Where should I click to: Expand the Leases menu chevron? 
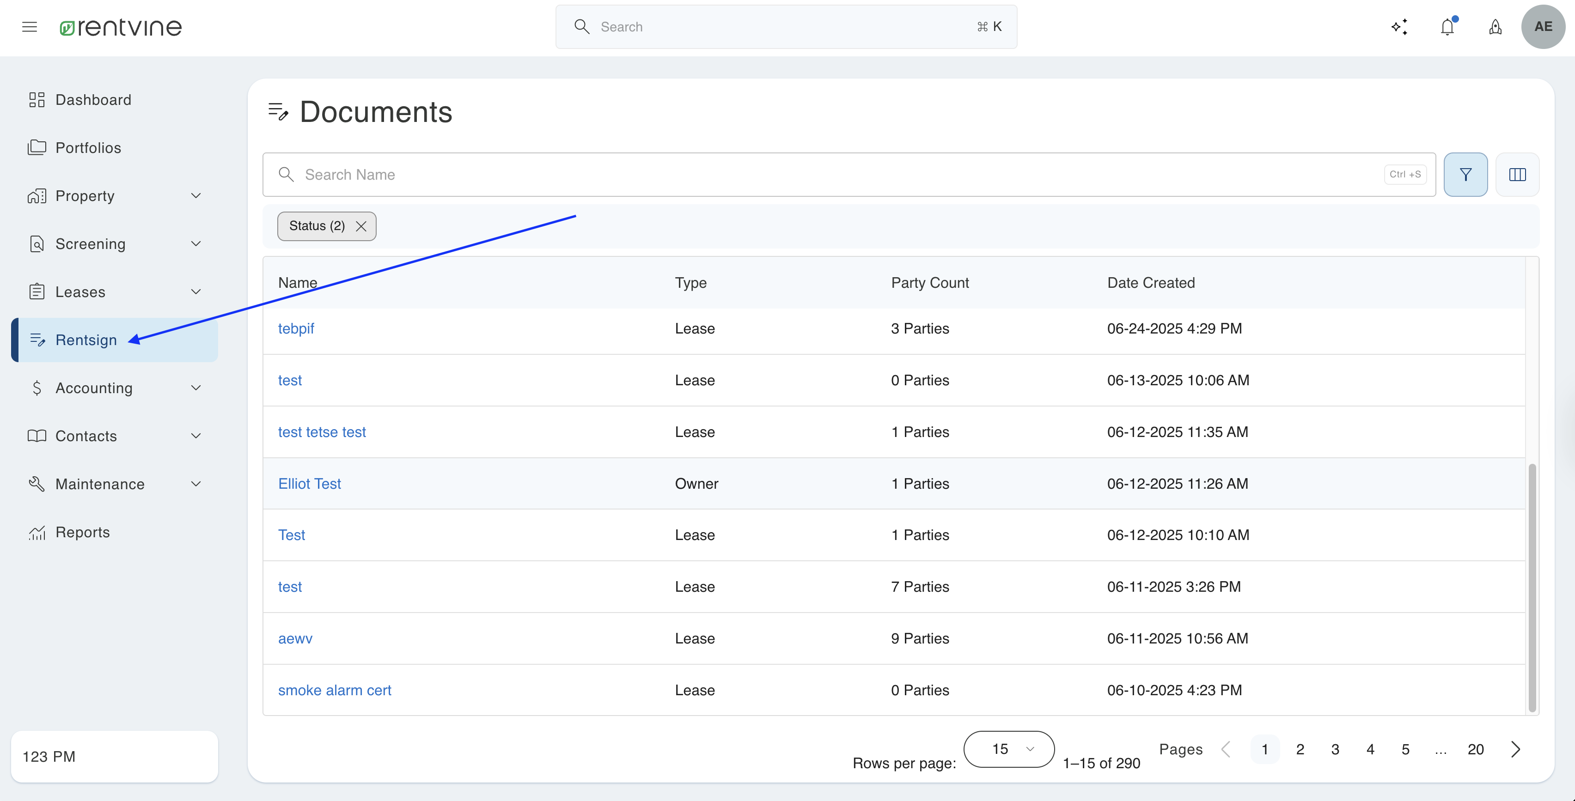195,291
